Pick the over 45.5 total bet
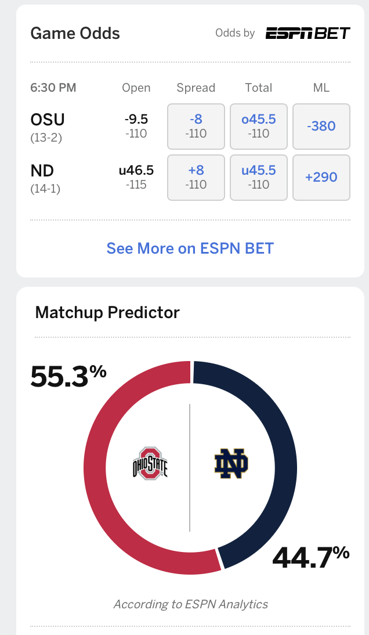Screen dimensions: 369x635 (259, 126)
